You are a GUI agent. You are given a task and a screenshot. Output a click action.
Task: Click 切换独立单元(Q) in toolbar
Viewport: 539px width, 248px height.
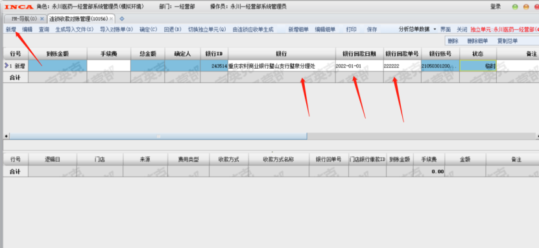tap(208, 30)
